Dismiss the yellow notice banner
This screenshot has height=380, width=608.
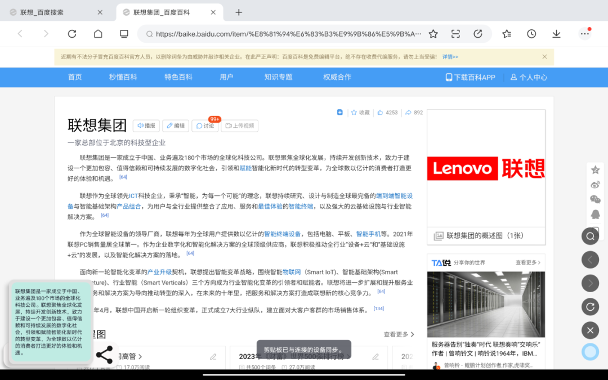pyautogui.click(x=544, y=57)
